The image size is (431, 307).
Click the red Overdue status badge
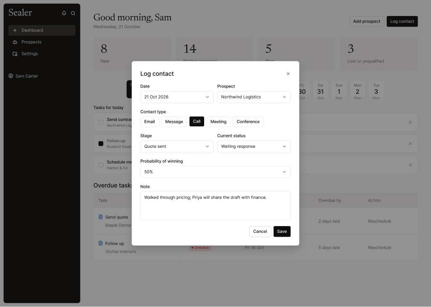[200, 248]
